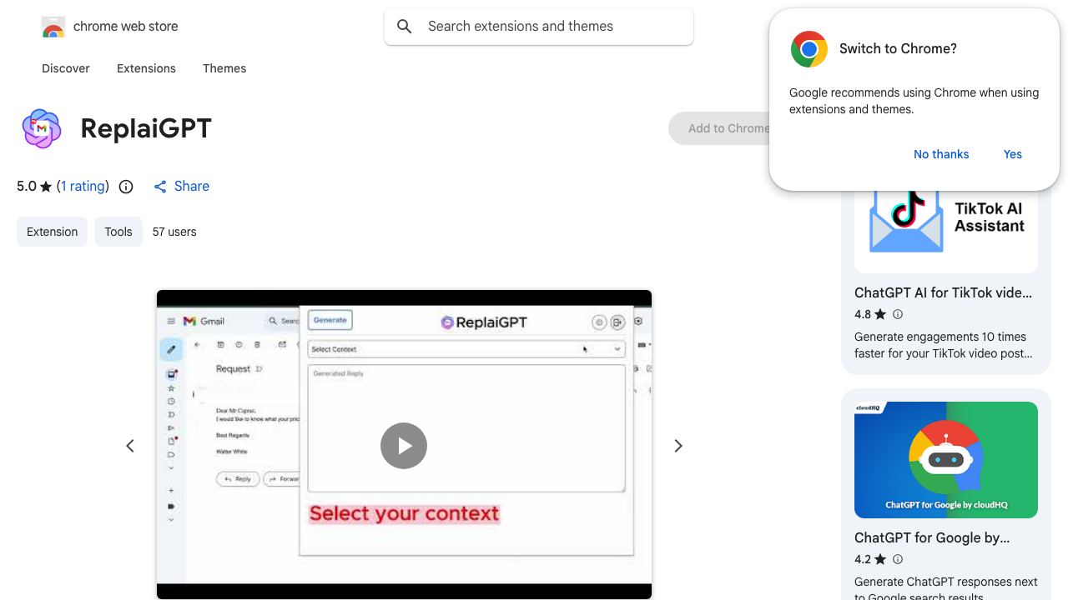Open the Discover tab
This screenshot has height=600, width=1068.
(x=66, y=68)
